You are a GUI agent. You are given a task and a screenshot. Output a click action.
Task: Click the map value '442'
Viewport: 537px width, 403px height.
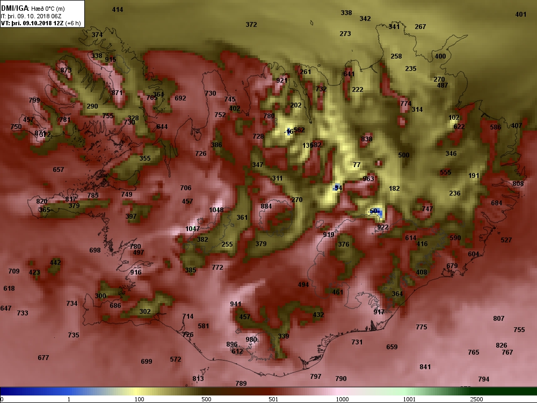click(x=55, y=263)
